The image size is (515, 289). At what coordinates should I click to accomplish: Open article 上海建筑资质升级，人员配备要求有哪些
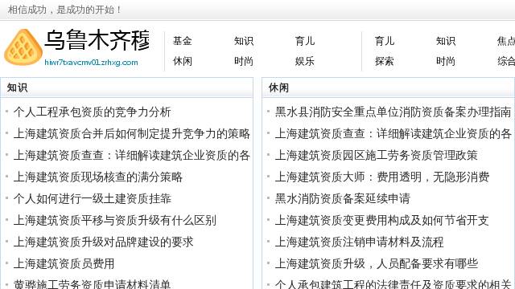coord(377,263)
